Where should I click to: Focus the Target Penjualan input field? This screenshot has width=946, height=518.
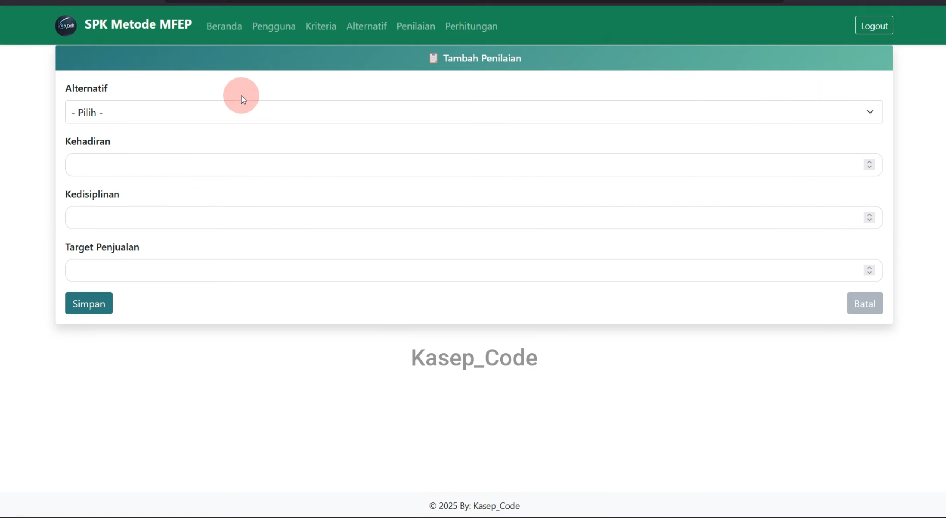click(474, 271)
